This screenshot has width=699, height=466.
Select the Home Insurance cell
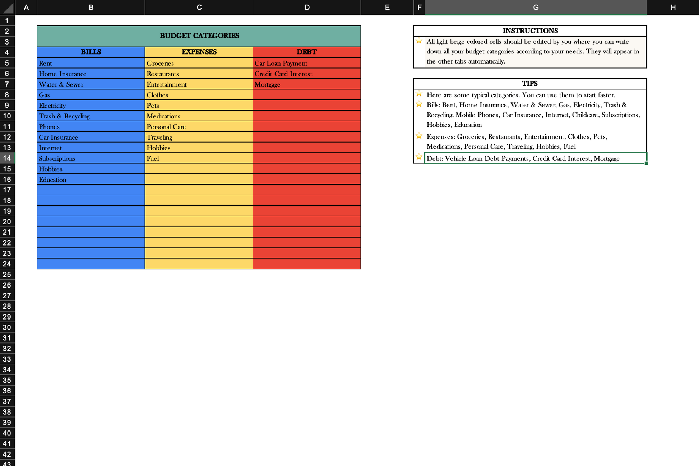click(91, 74)
